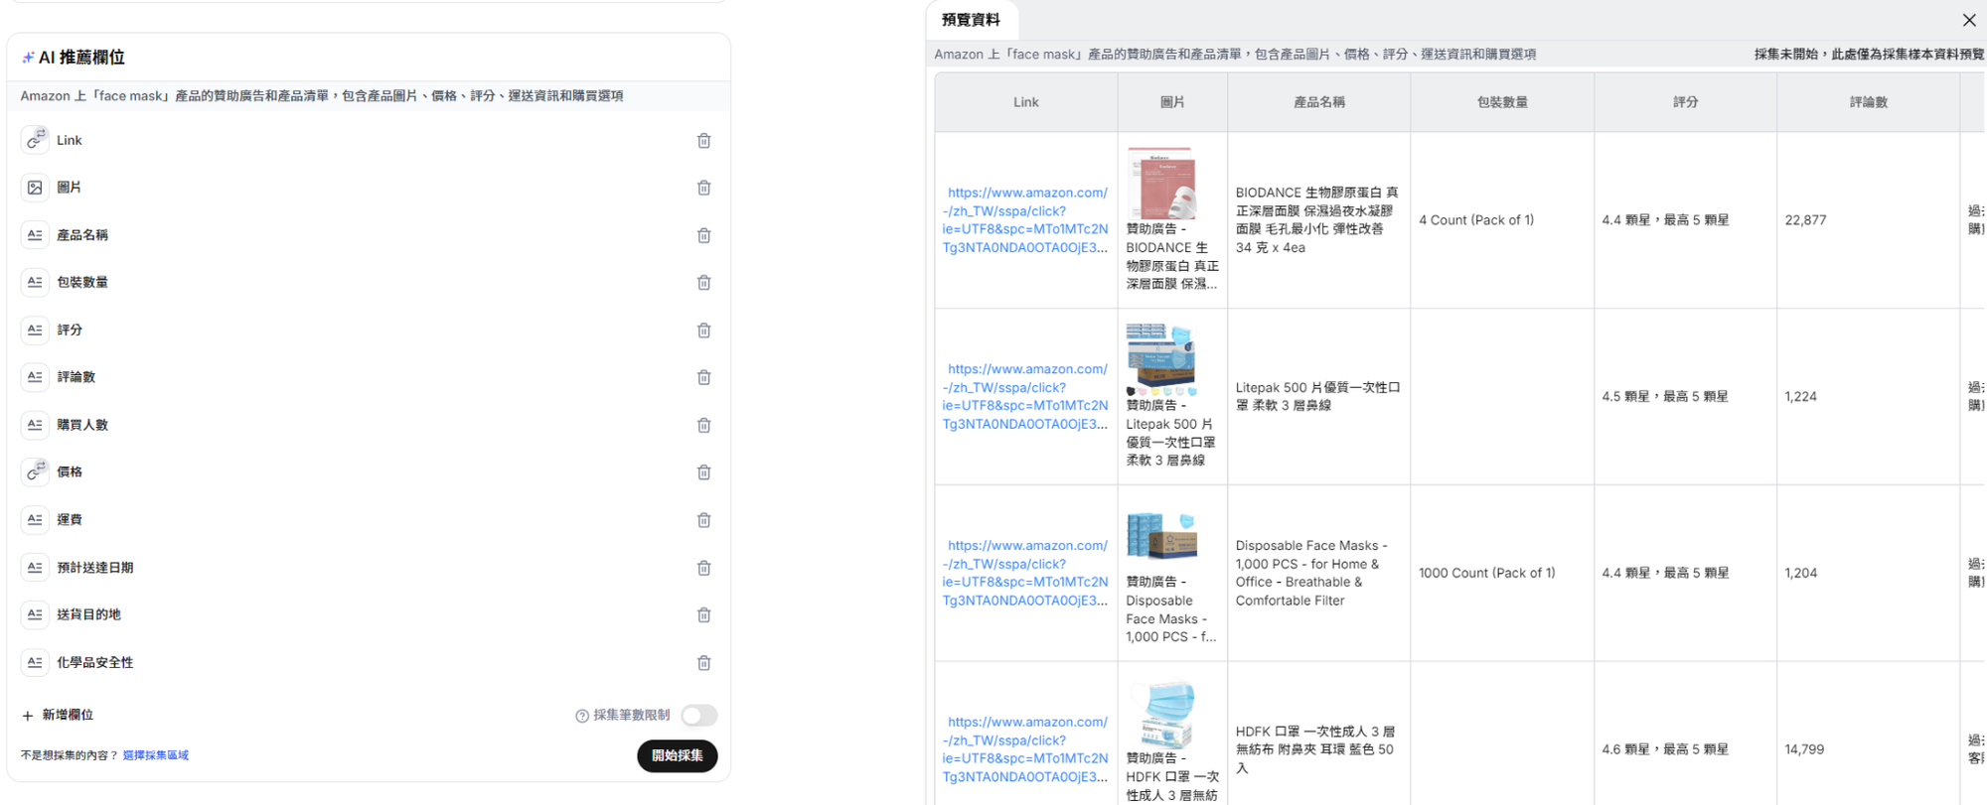Delete the 送貨目的地 field

(703, 615)
